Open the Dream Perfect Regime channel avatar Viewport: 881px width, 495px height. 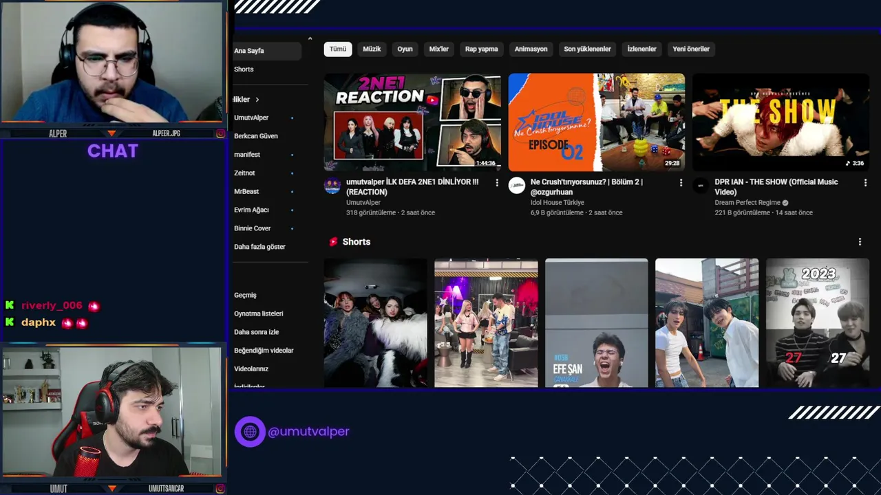701,186
